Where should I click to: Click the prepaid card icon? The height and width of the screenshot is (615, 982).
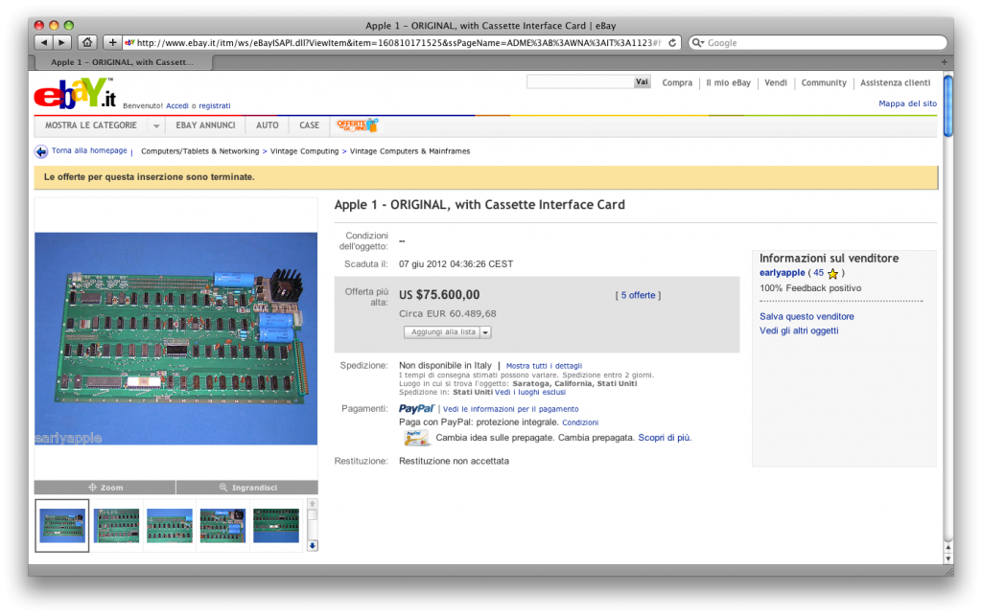pyautogui.click(x=416, y=438)
